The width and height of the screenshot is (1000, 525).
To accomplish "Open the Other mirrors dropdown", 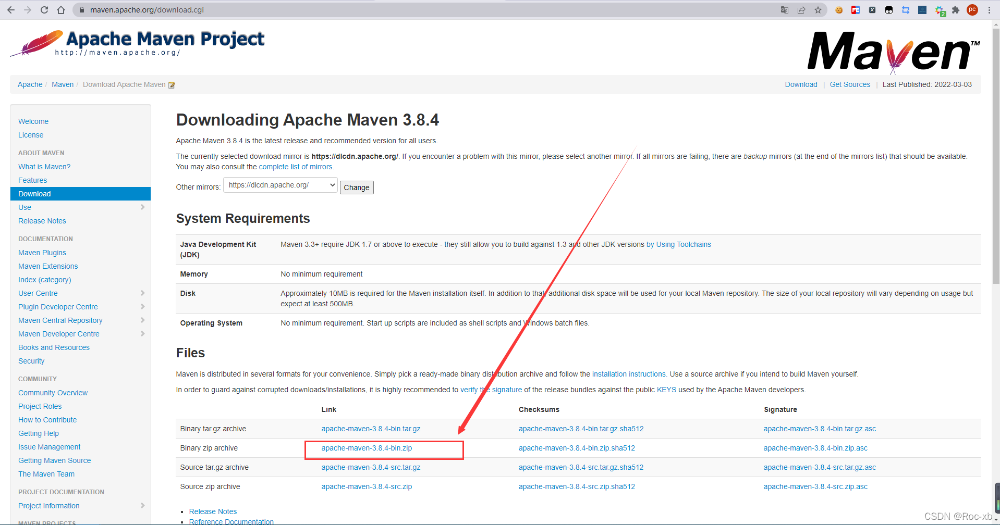I will point(281,185).
